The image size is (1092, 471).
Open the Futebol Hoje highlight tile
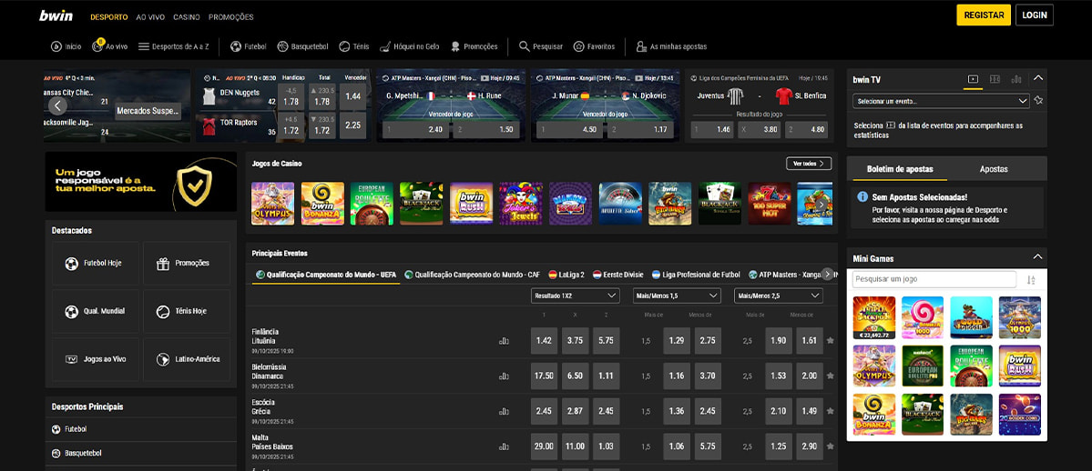96,264
